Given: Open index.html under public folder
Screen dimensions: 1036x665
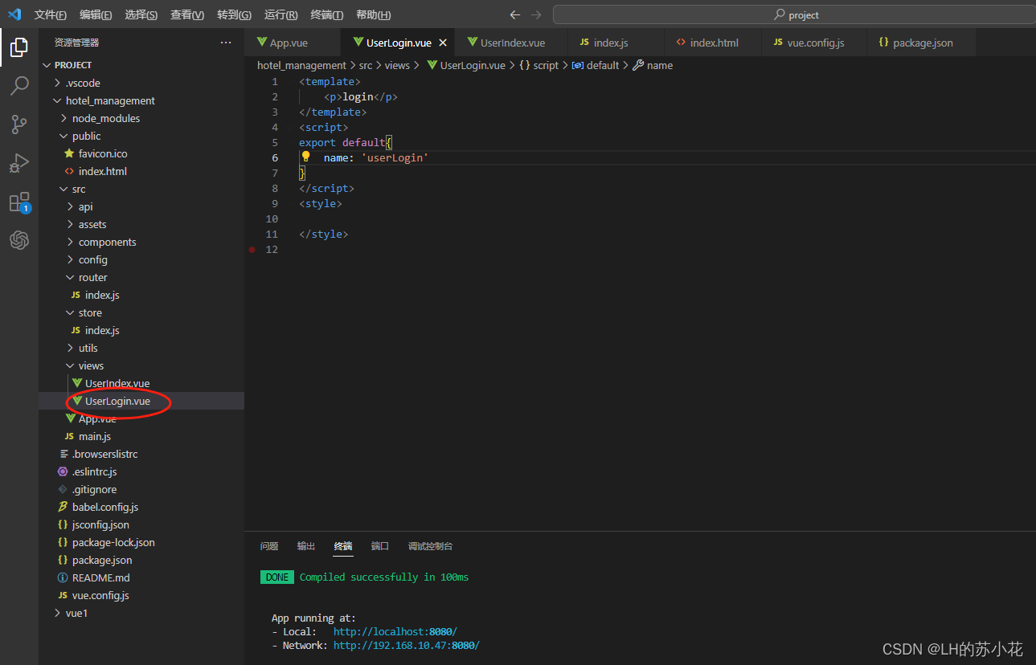Looking at the screenshot, I should point(141,171).
